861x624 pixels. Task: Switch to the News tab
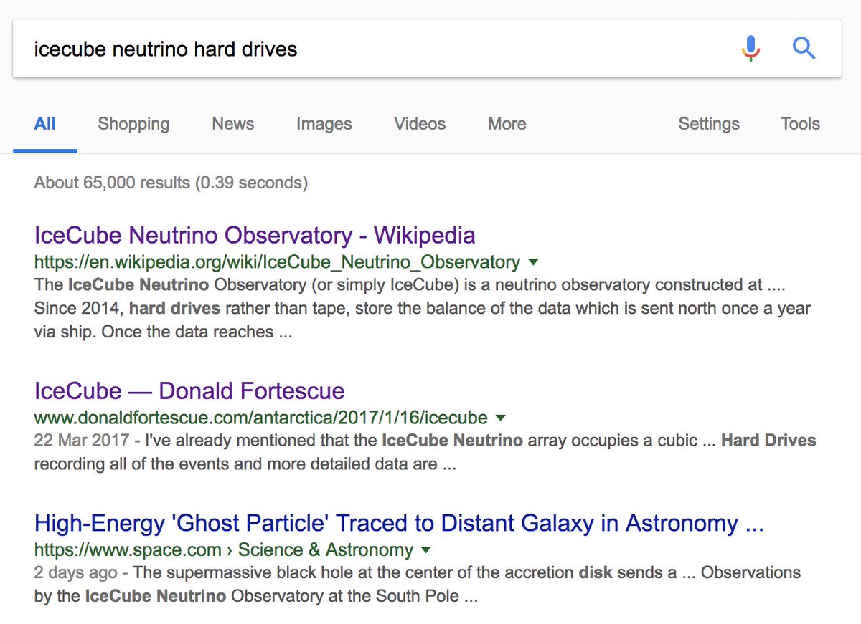point(232,124)
